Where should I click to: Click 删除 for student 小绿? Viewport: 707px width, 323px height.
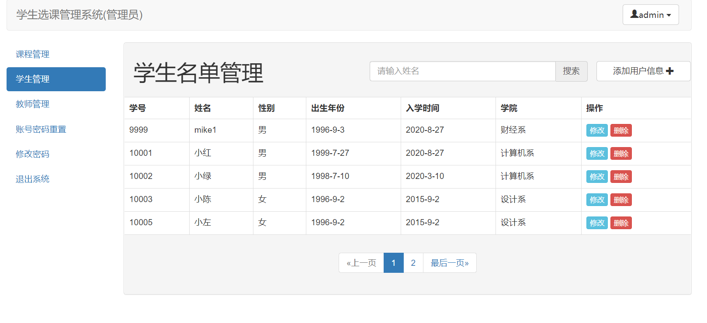coord(621,177)
